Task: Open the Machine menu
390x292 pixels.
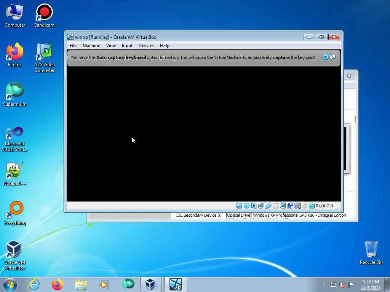Action: pyautogui.click(x=91, y=46)
